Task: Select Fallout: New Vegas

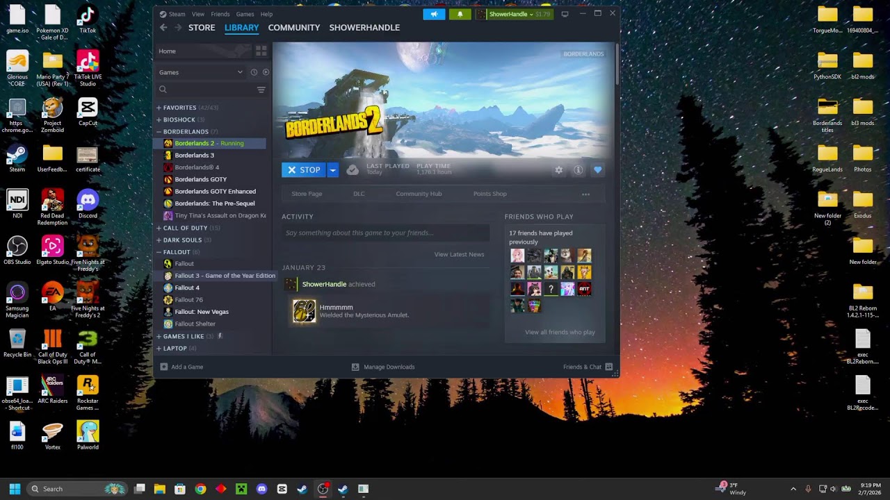Action: pyautogui.click(x=202, y=312)
